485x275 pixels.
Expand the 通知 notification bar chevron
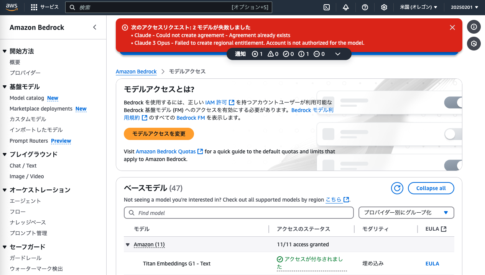pos(338,54)
